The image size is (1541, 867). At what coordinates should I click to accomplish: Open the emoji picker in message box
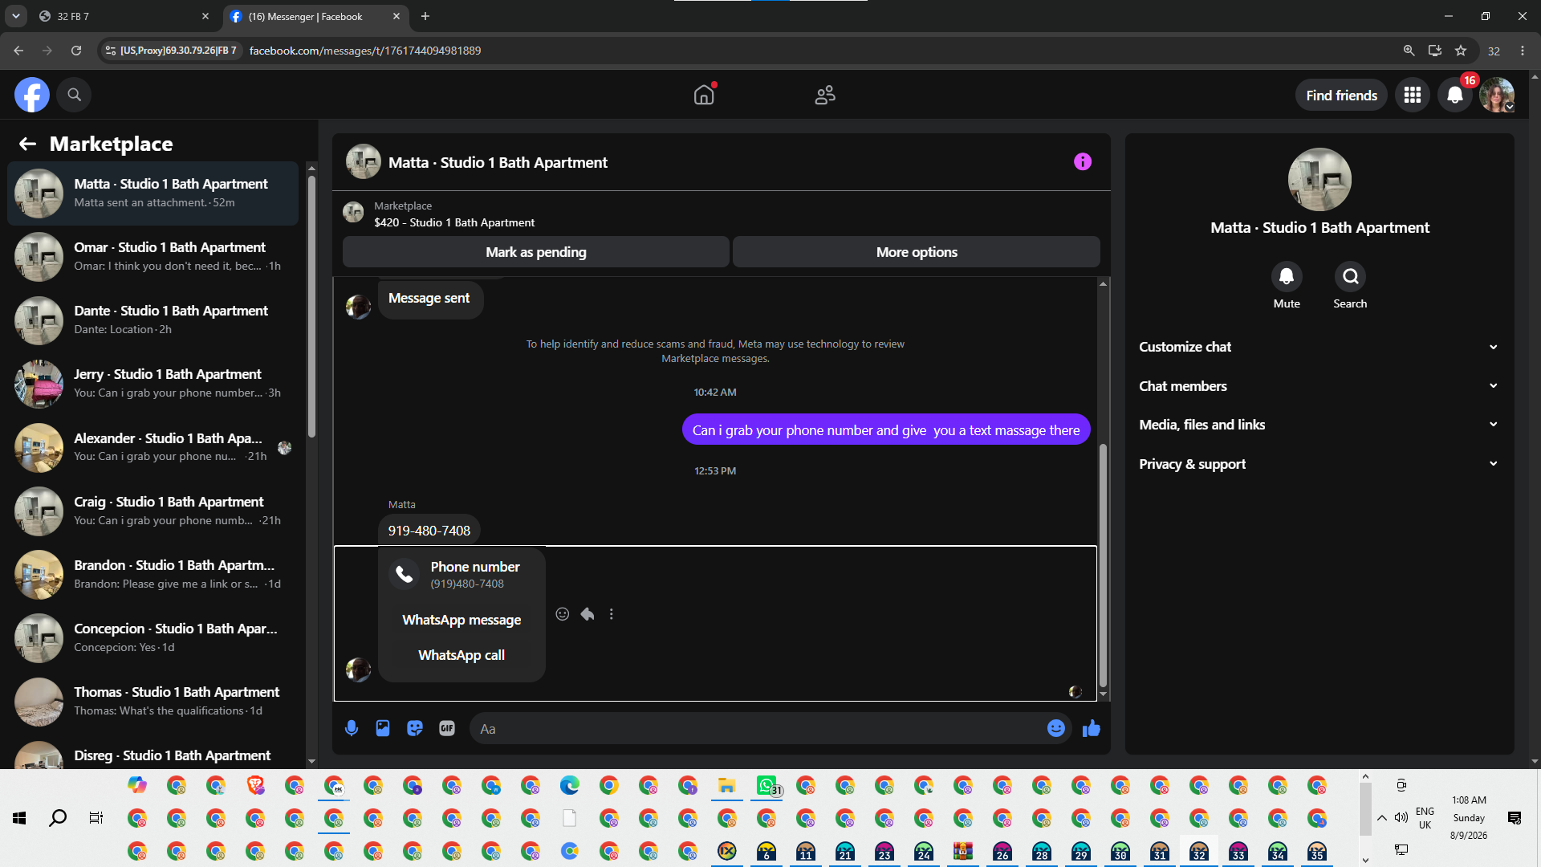point(1055,728)
